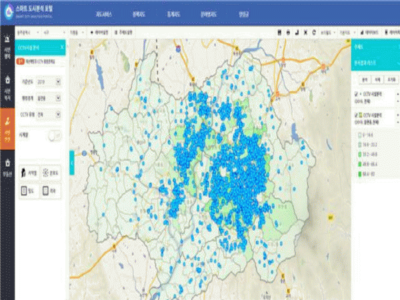400x300 pixels.
Task: Open the bottom sidebar real estate icon
Action: (7, 165)
